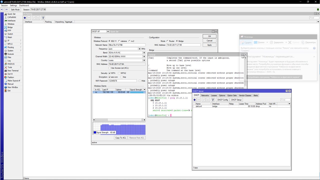Enable Use Access List (ACL) checkbox
Image resolution: width=320 pixels, height=180 pixels.
point(109,68)
